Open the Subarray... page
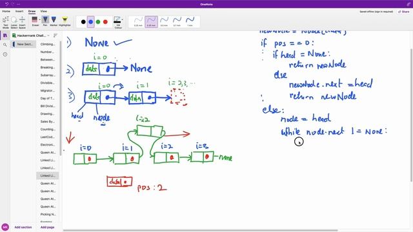Viewport: 413px width, 232px height. [x=48, y=75]
